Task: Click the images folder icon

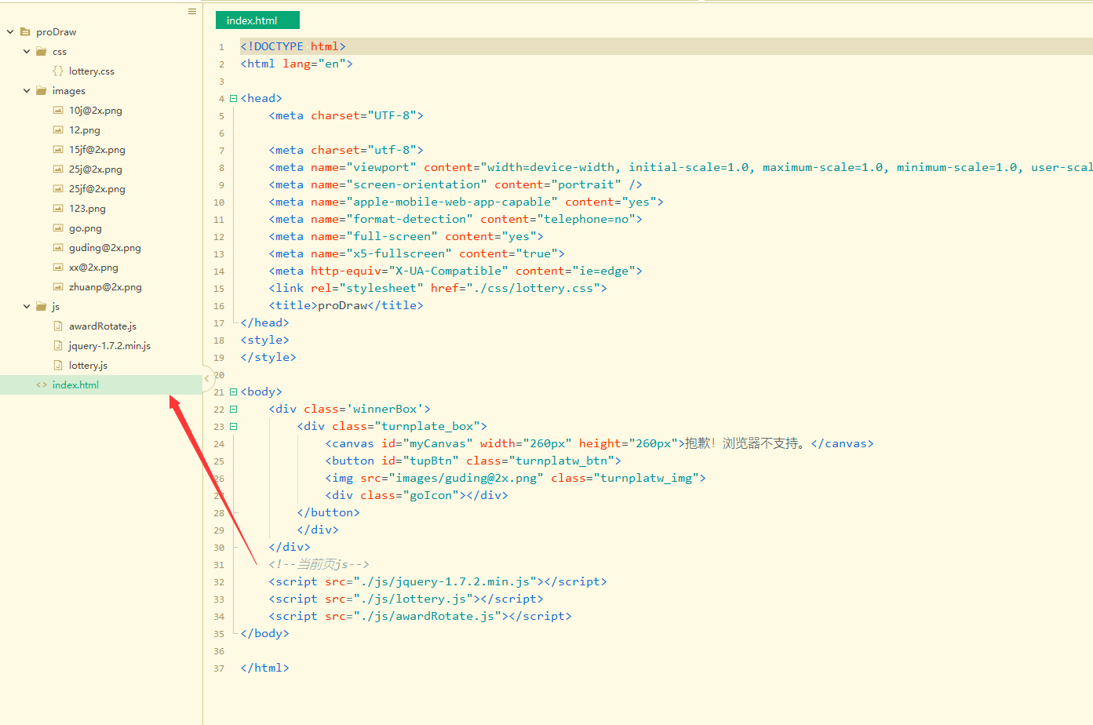Action: click(x=42, y=91)
